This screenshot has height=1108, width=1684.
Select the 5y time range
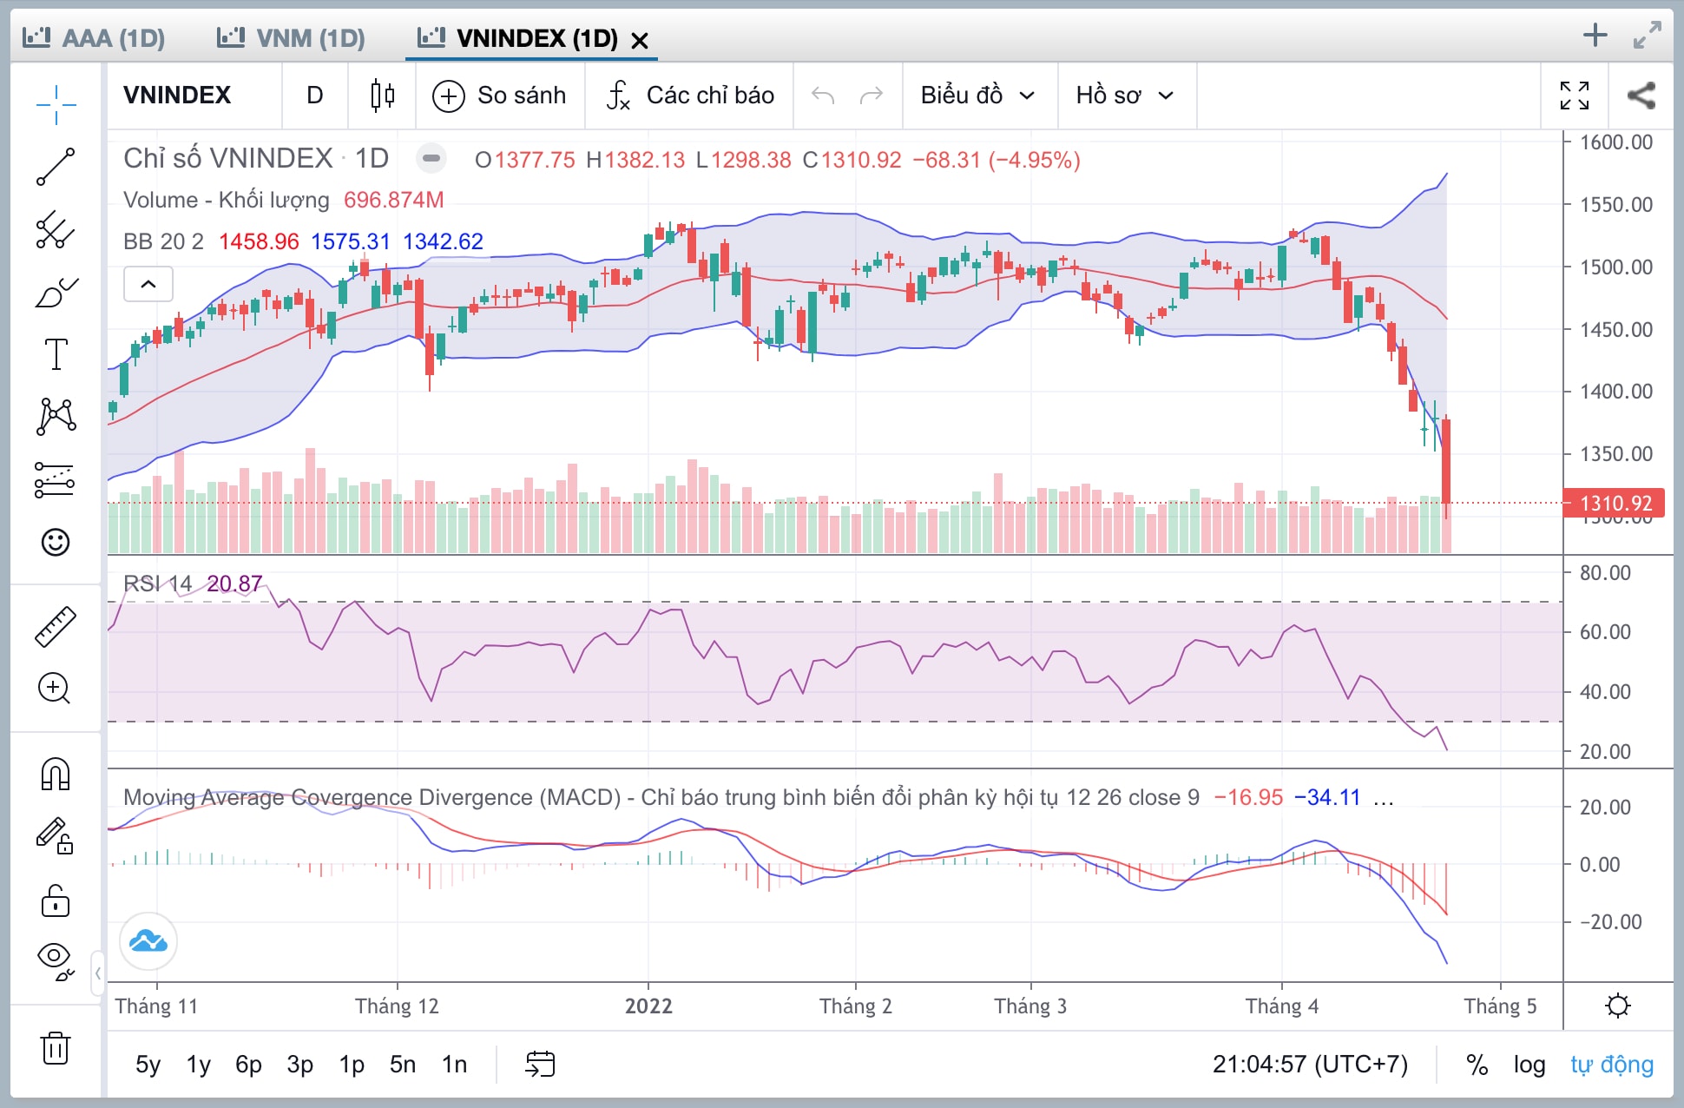(148, 1064)
